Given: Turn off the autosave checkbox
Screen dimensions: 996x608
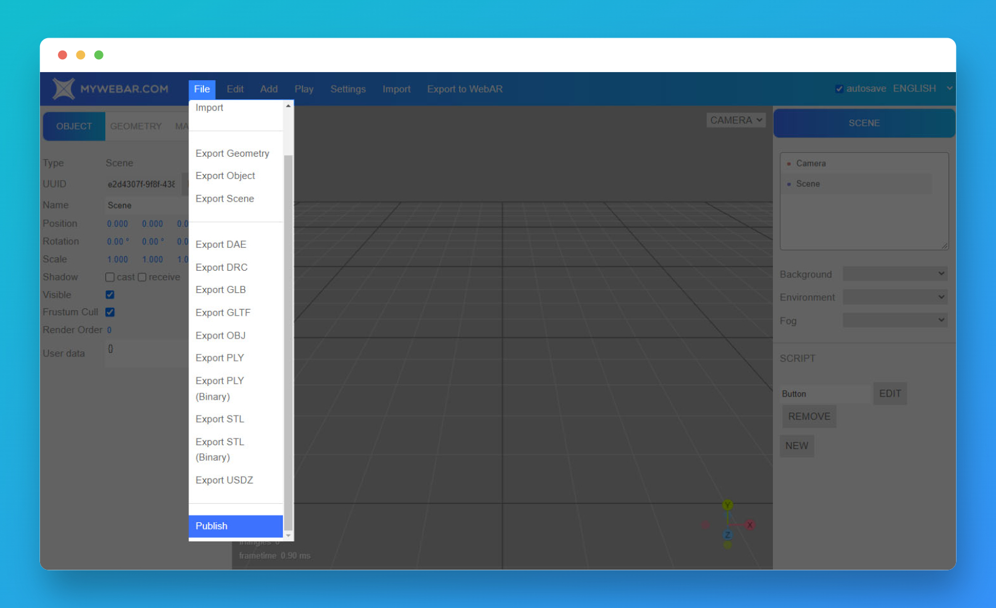Looking at the screenshot, I should [839, 88].
